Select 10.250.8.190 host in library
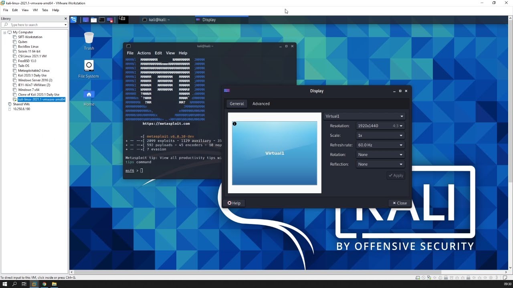This screenshot has height=288, width=513. pos(22,109)
